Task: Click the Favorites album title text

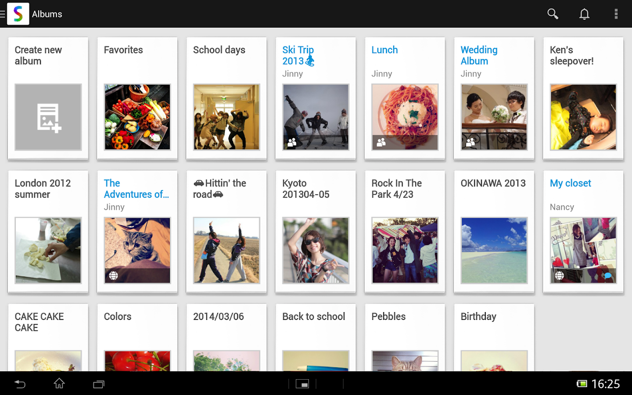Action: (x=123, y=50)
